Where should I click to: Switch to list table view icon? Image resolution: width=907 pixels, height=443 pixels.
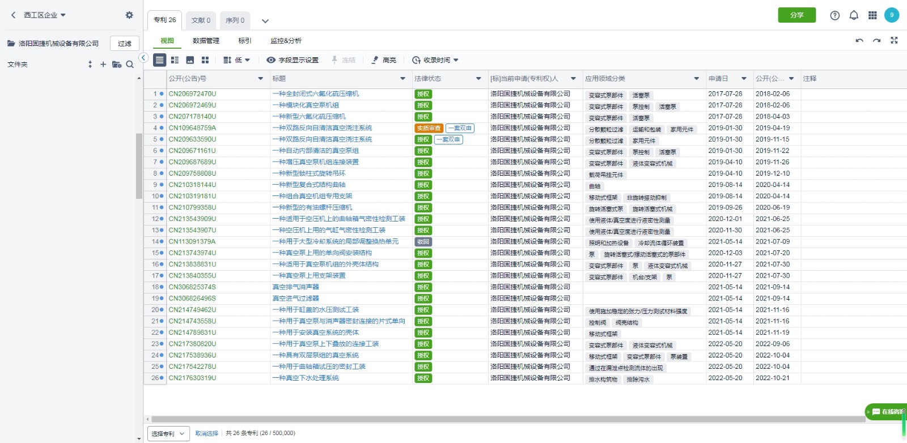pyautogui.click(x=160, y=60)
